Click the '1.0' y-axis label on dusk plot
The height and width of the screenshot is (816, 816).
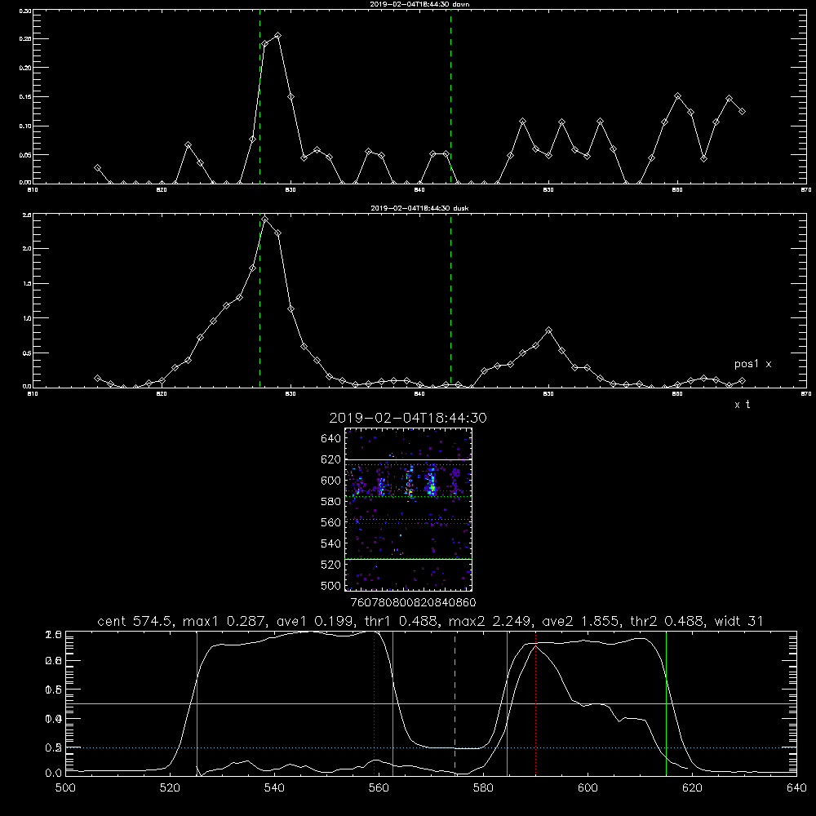(x=27, y=318)
